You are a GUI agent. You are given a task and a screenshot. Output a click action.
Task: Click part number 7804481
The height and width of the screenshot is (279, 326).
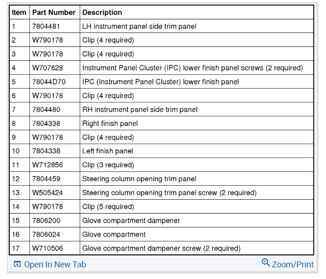46,26
